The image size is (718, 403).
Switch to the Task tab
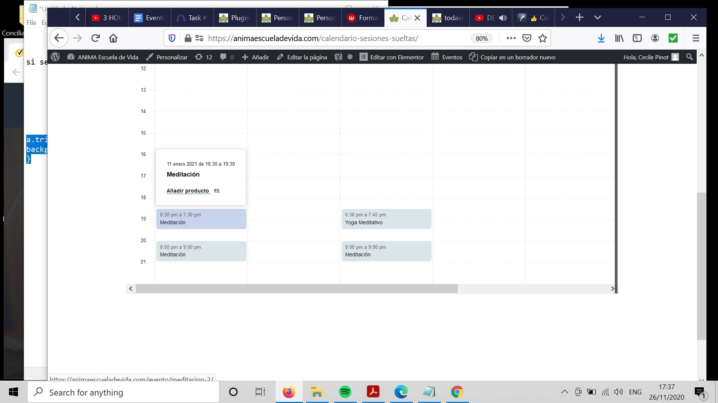[x=193, y=18]
